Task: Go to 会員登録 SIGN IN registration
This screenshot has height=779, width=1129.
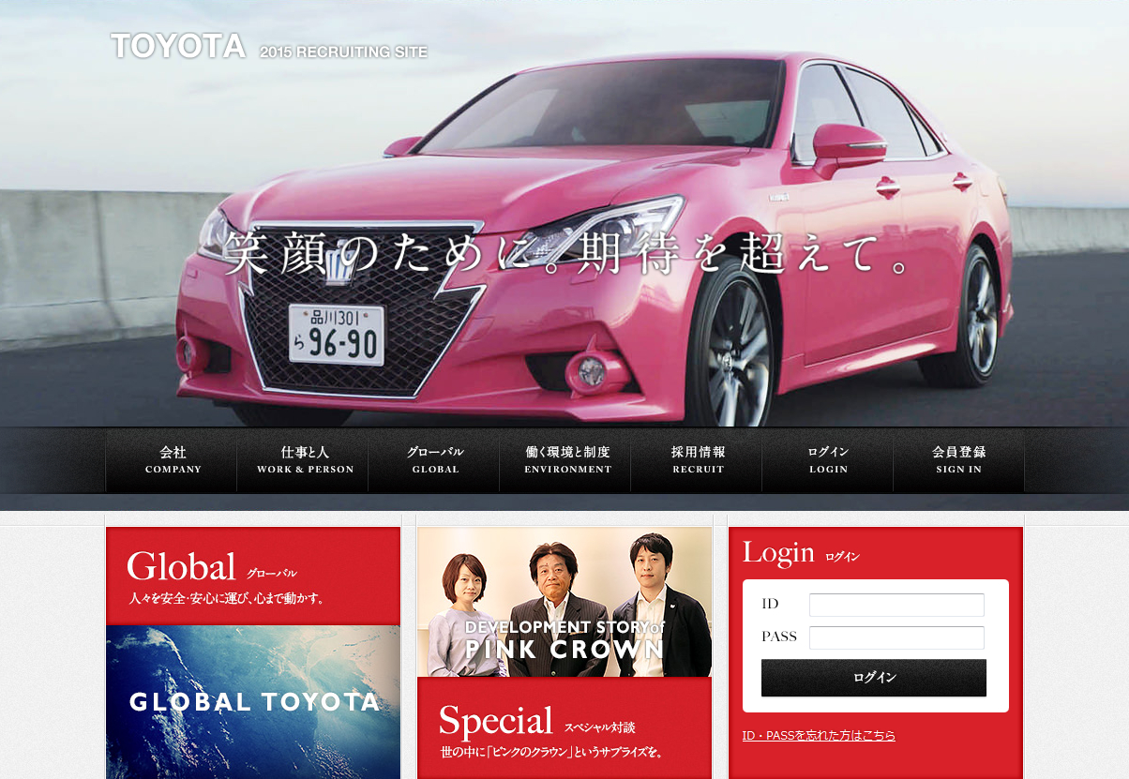Action: [x=958, y=459]
